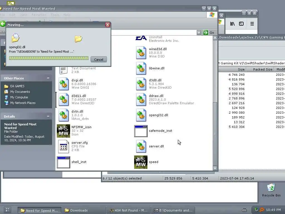The height and width of the screenshot is (214, 285).
Task: Click the Go button in the address bar
Action: (x=209, y=33)
